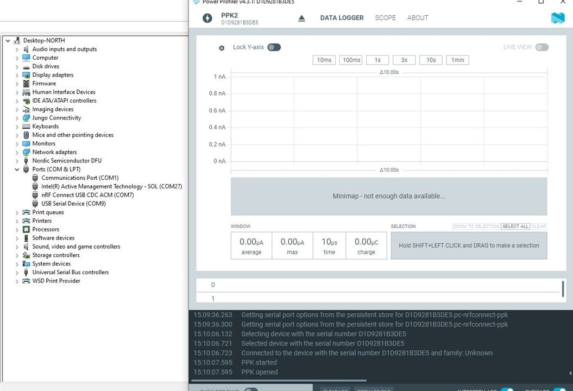Switch to the Scope tab
The image size is (573, 391).
click(x=385, y=18)
